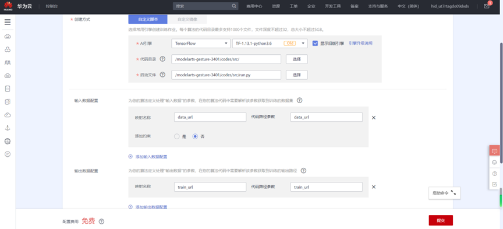503x229 pixels.
Task: Click the search magnifier icon in the top bar
Action: click(x=234, y=6)
